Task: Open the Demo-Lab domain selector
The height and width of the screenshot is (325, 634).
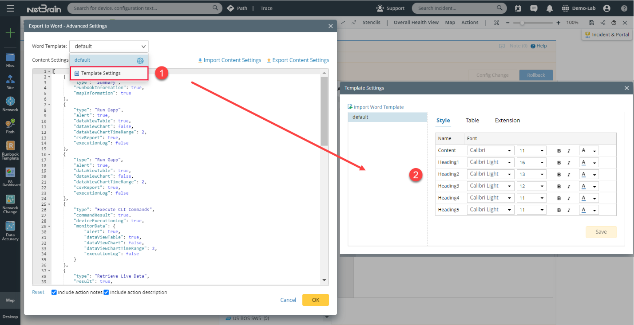Action: [580, 8]
